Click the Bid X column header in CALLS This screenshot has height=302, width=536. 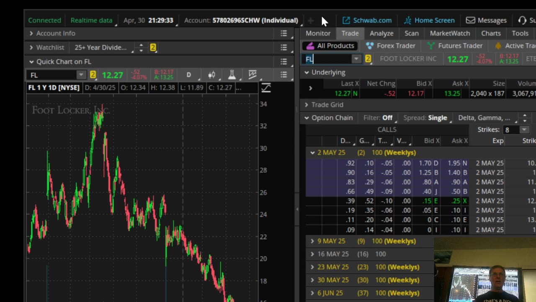(x=431, y=141)
